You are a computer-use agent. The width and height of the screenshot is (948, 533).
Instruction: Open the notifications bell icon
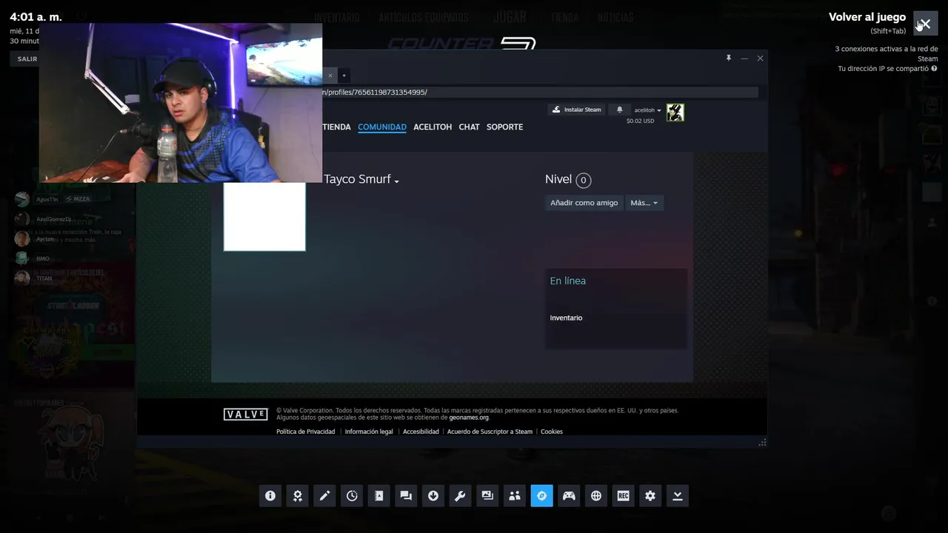pyautogui.click(x=620, y=110)
